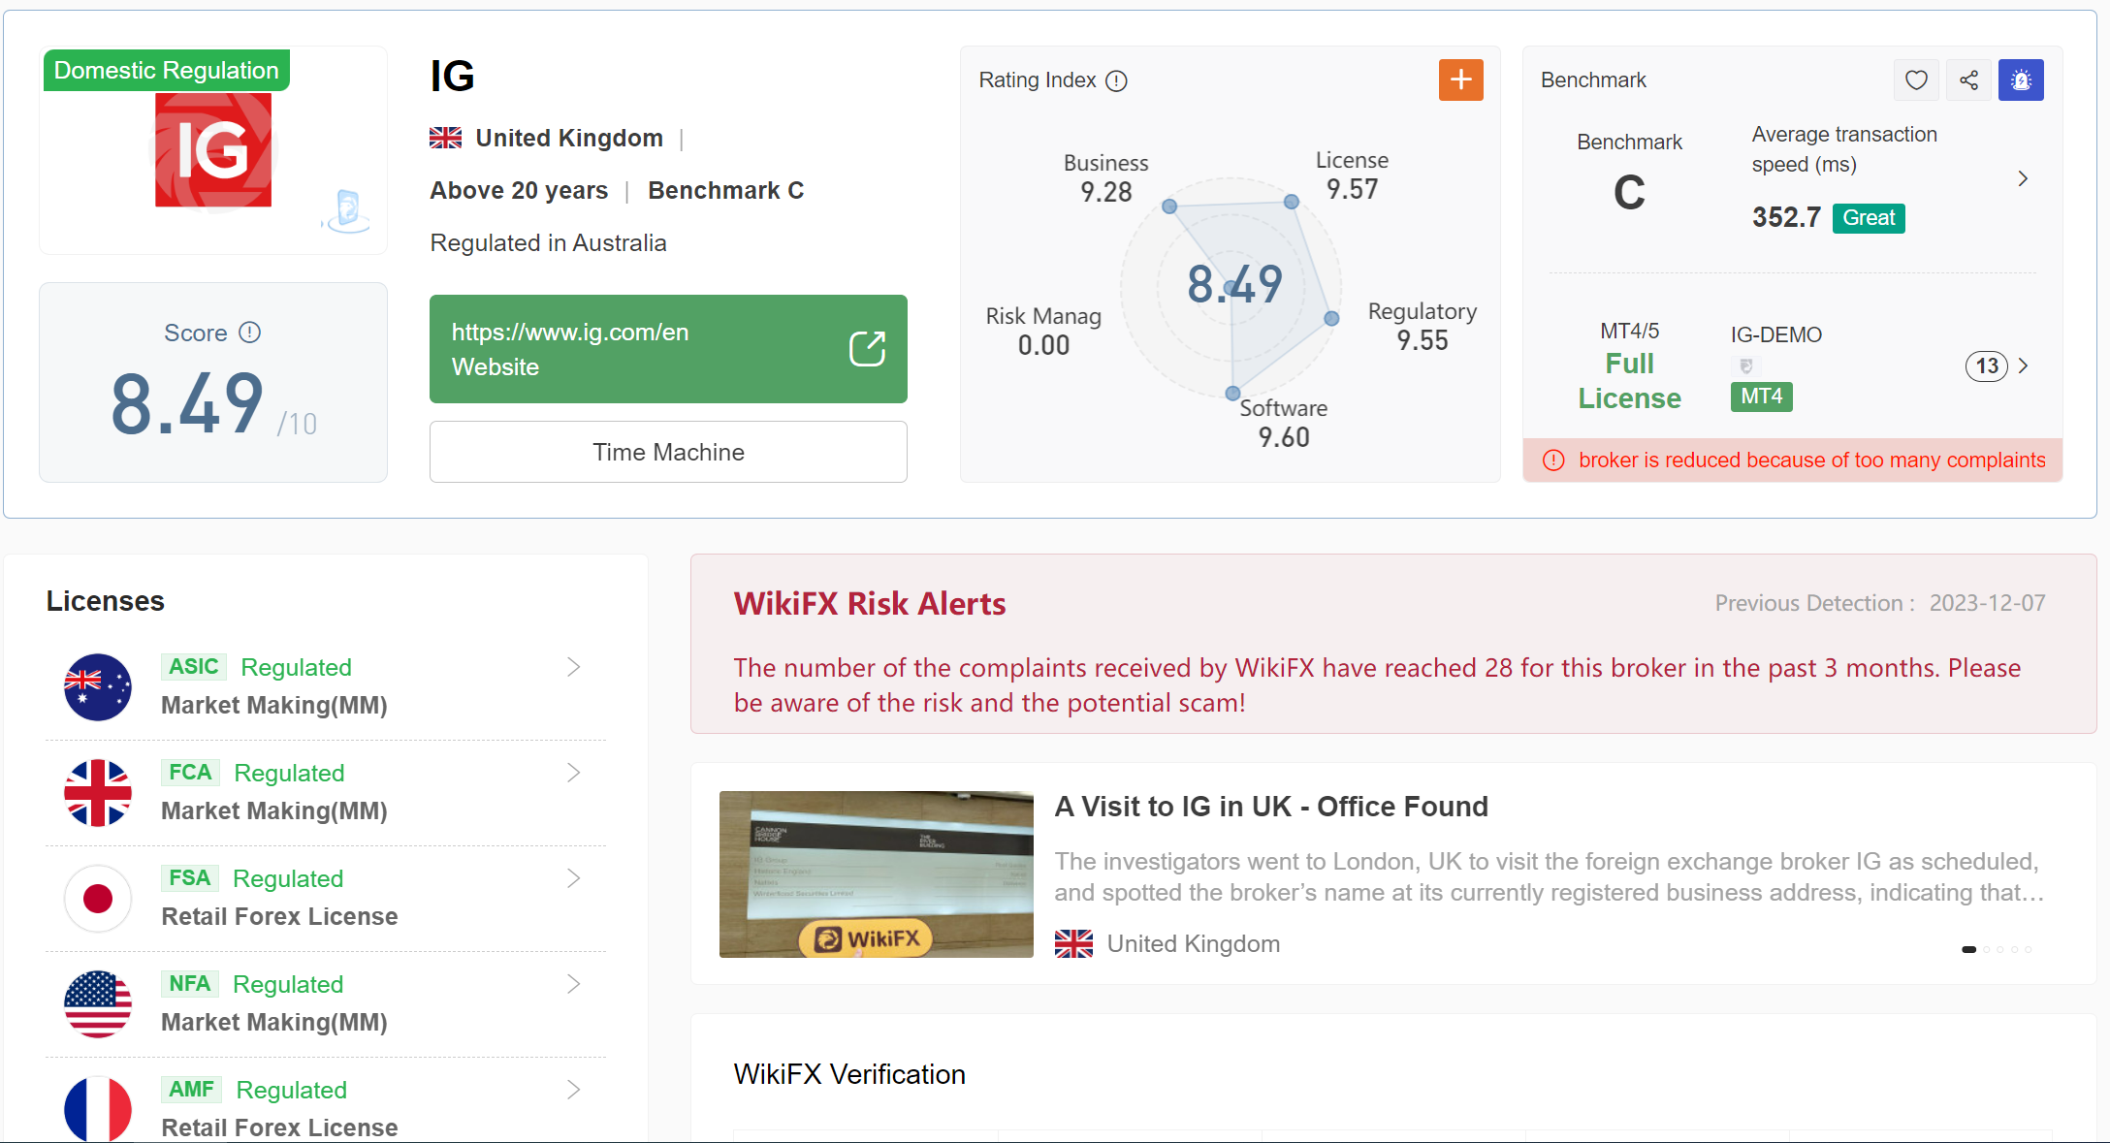2110x1143 pixels.
Task: Expand the NFA license row chevron
Action: (574, 984)
